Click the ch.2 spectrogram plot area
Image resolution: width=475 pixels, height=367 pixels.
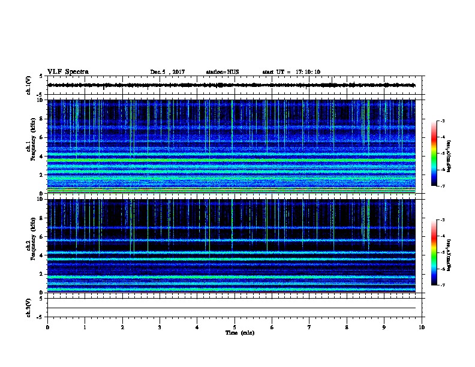point(232,246)
